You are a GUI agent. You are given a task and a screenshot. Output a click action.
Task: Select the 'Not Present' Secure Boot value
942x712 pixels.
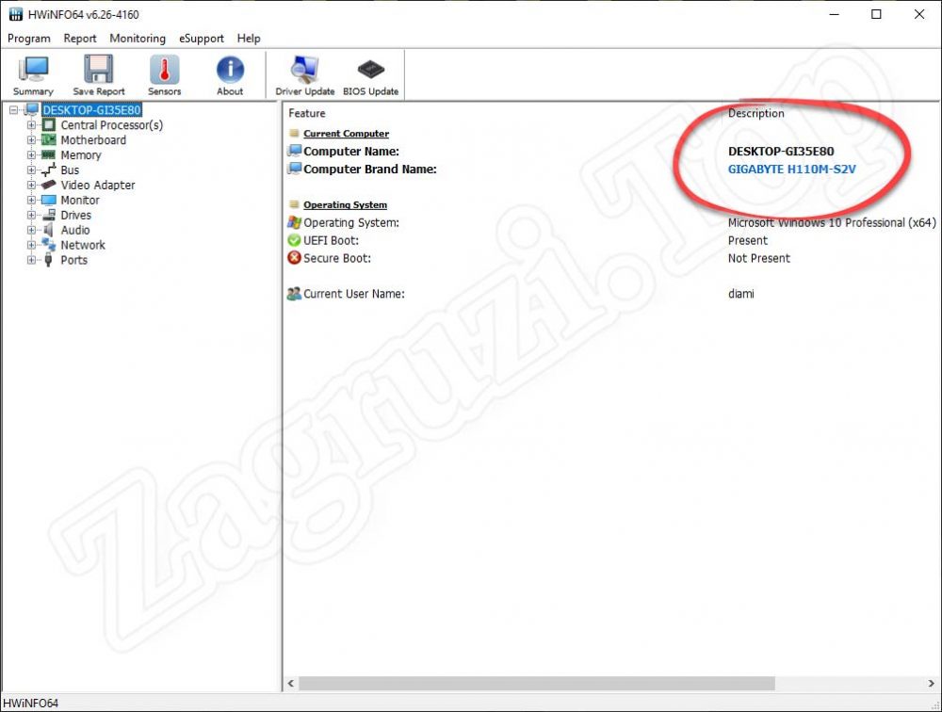coord(758,258)
